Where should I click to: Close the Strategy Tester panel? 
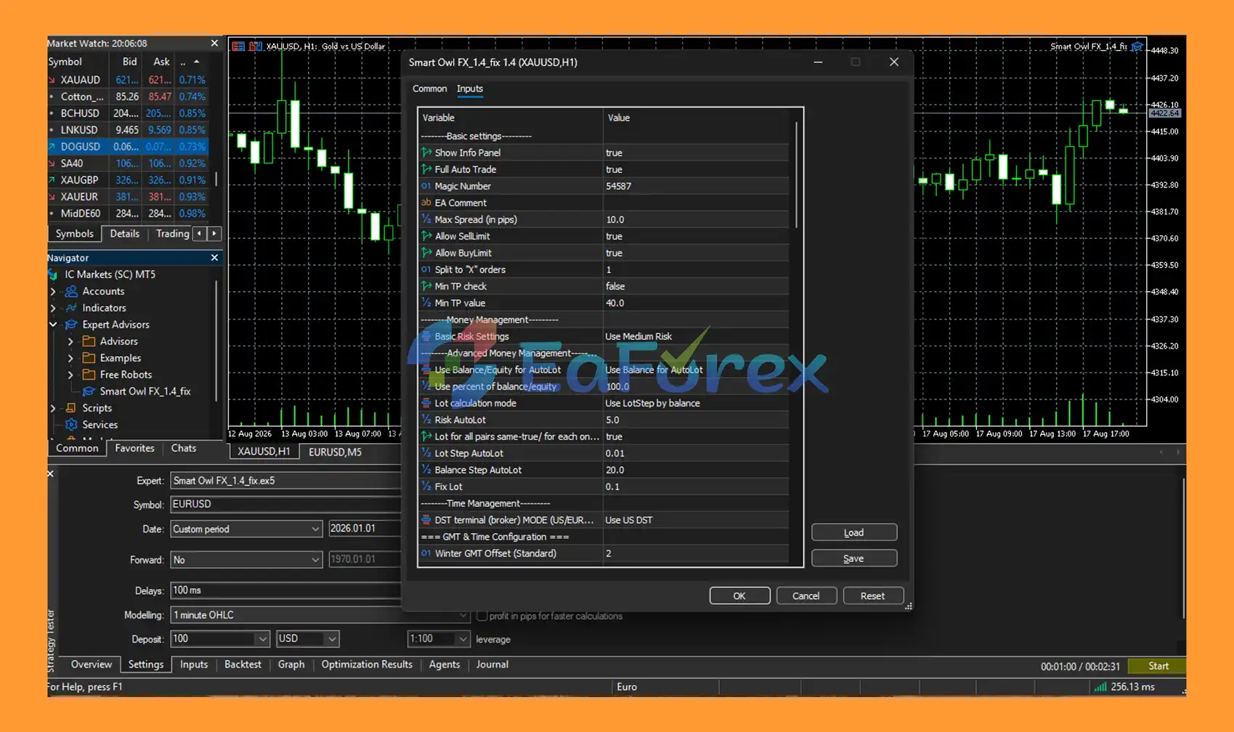(50, 473)
